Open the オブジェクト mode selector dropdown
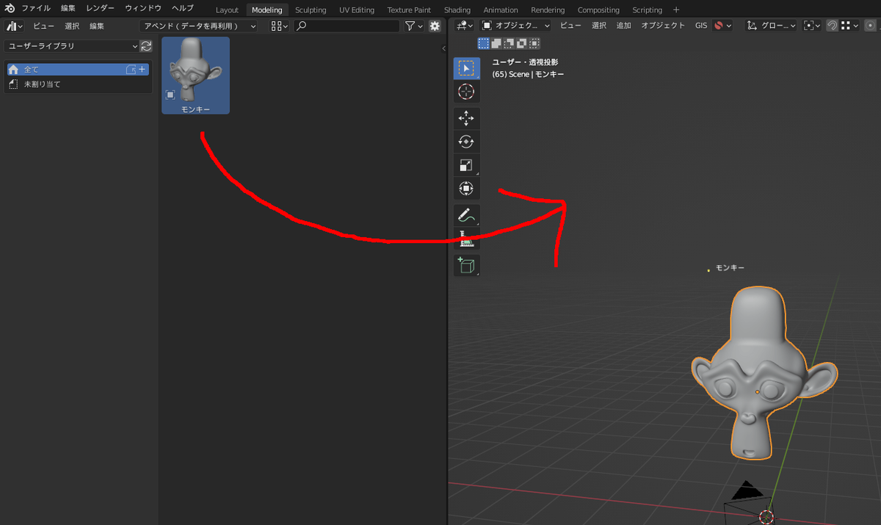Image resolution: width=881 pixels, height=525 pixels. [x=516, y=25]
